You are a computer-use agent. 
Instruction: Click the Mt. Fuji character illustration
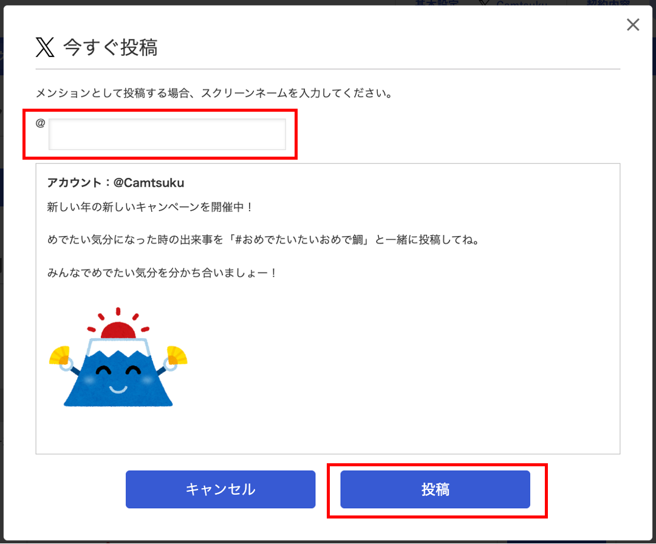point(118,356)
